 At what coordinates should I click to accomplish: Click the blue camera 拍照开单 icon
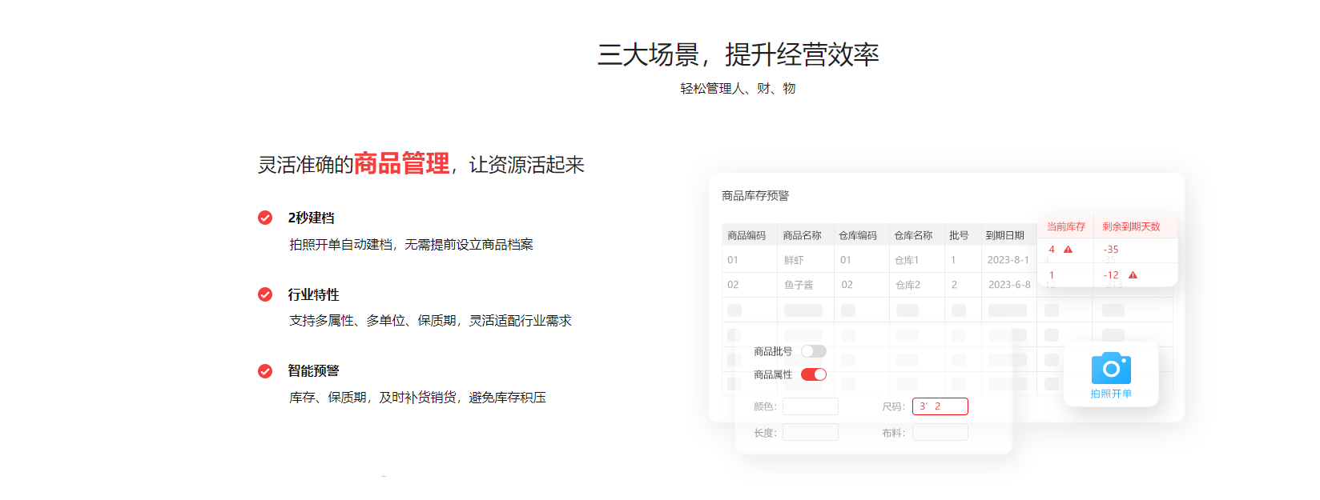tap(1111, 368)
